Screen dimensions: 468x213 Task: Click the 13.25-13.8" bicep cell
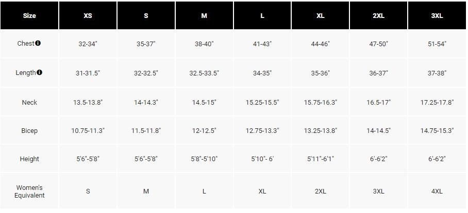coord(320,130)
